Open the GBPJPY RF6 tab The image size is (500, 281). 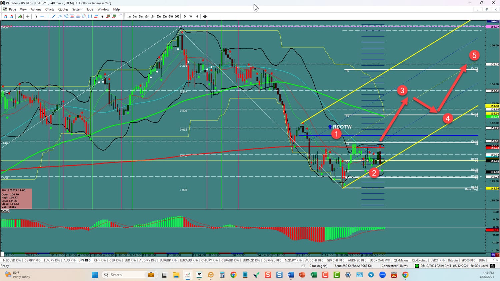(x=32, y=260)
